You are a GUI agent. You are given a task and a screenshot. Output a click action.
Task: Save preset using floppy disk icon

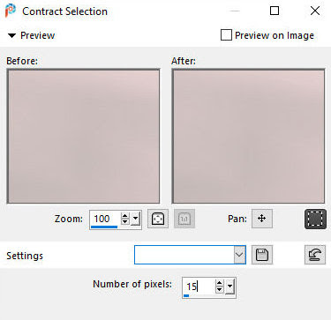(262, 255)
